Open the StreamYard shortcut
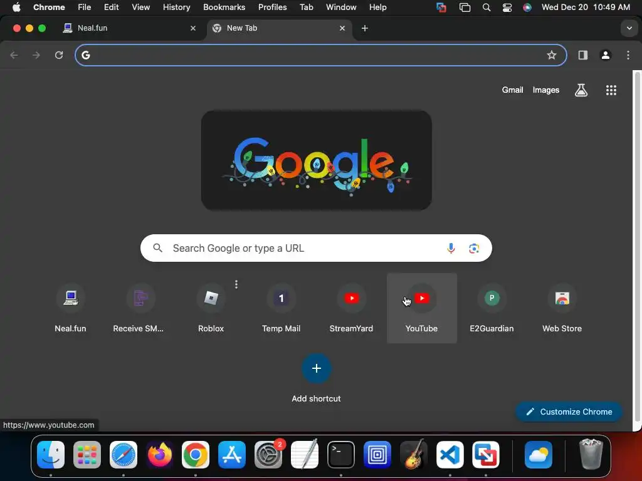The image size is (642, 481). click(x=351, y=308)
